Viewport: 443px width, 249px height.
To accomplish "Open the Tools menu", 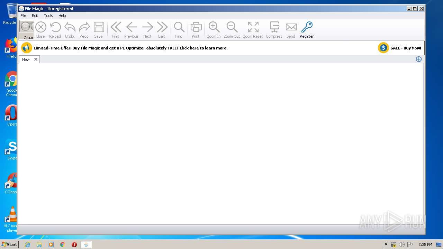I will point(48,16).
